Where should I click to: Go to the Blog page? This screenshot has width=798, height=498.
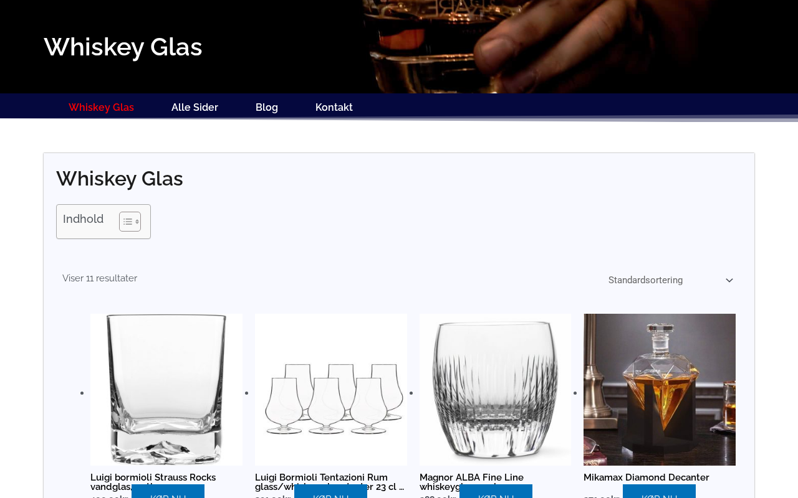[x=267, y=107]
